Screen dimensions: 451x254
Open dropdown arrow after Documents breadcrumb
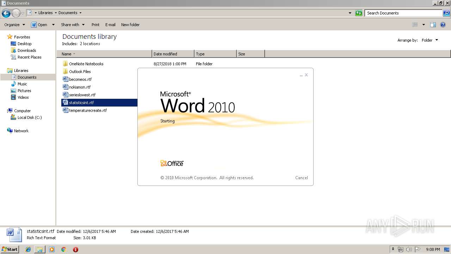click(x=80, y=13)
